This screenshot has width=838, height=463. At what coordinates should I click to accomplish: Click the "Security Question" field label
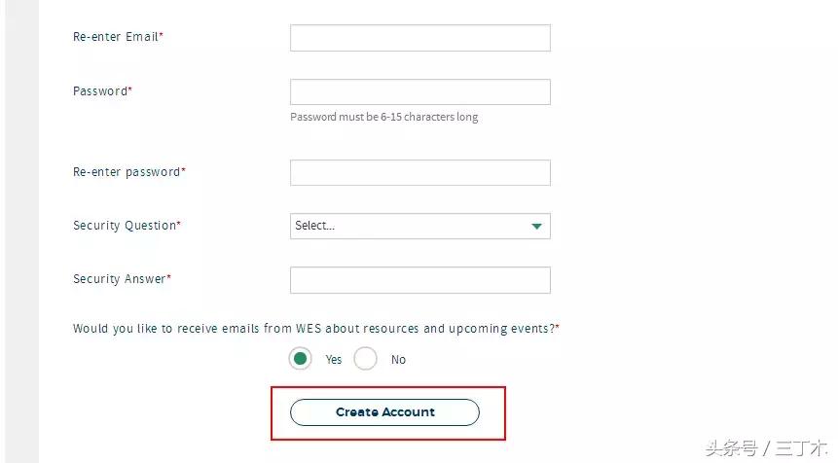click(x=127, y=226)
